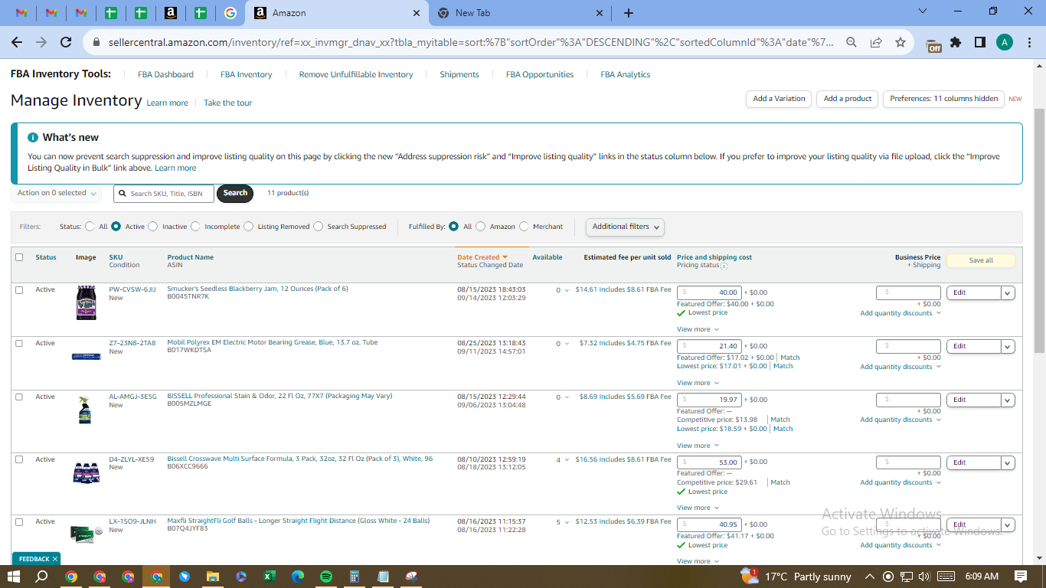Select Fulfilled By Merchant radio button
This screenshot has height=588, width=1046.
coord(525,227)
